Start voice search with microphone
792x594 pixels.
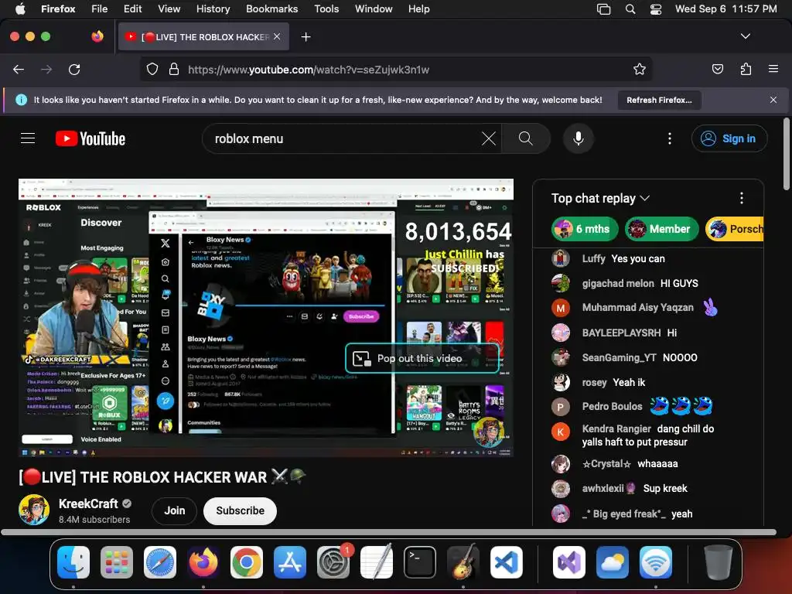point(579,138)
